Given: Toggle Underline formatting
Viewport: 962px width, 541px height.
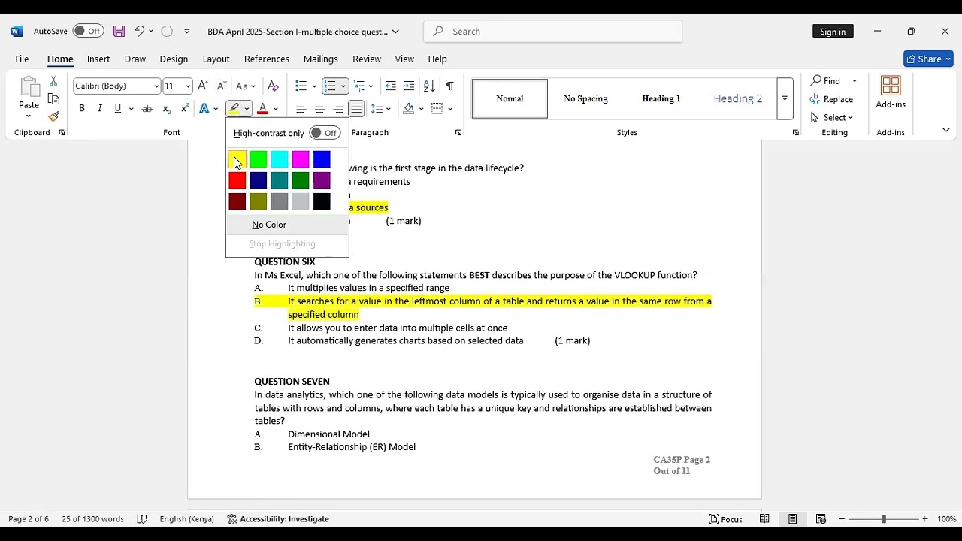Looking at the screenshot, I should click(117, 109).
